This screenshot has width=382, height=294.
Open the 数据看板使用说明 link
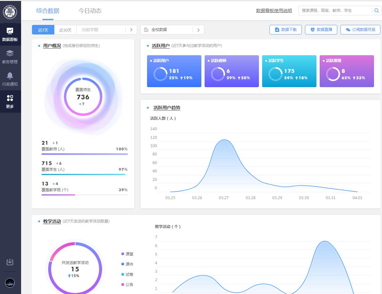pyautogui.click(x=274, y=11)
